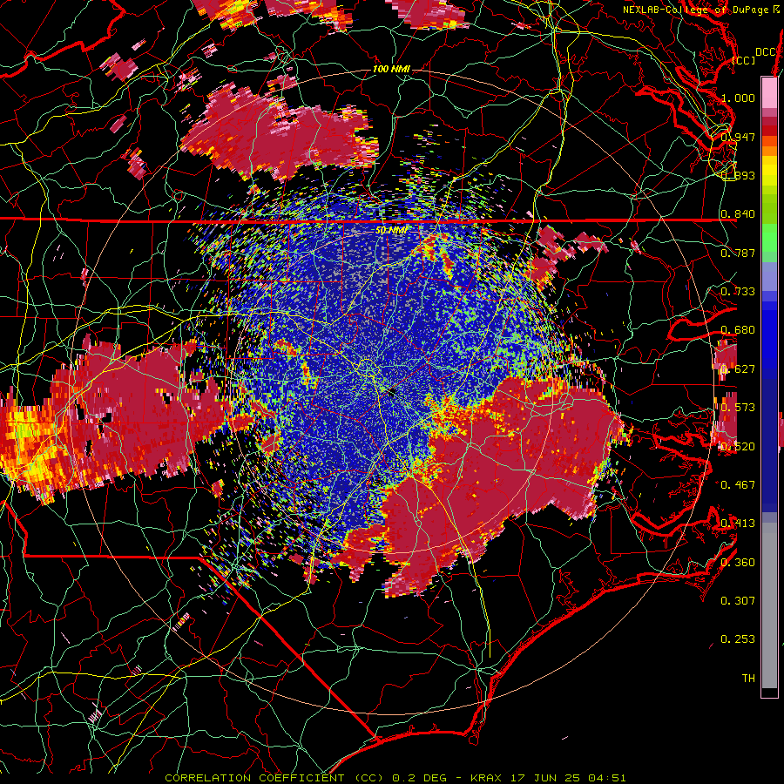Select the 0.787 scale value
Viewport: 784px width, 784px height.
click(738, 253)
